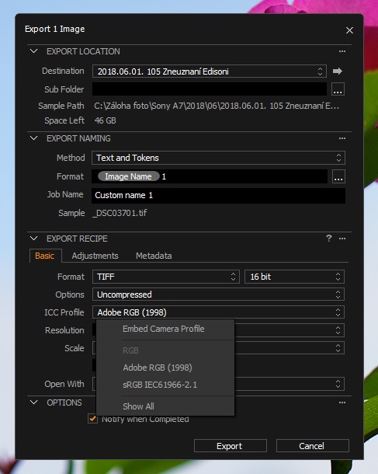
Task: Open the Method Text and Tokens dropdown
Action: 218,158
